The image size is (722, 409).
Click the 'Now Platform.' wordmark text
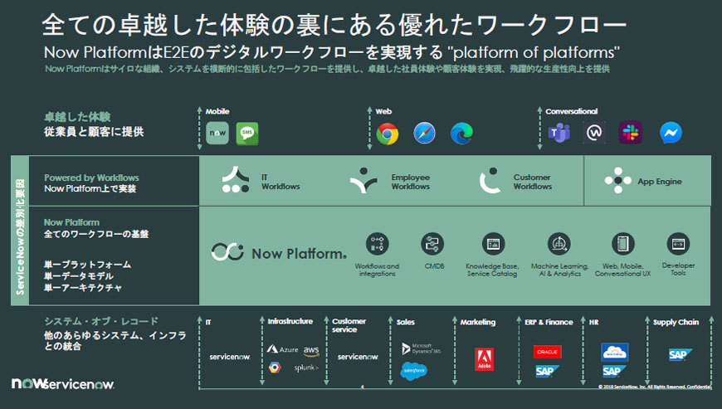(x=300, y=254)
